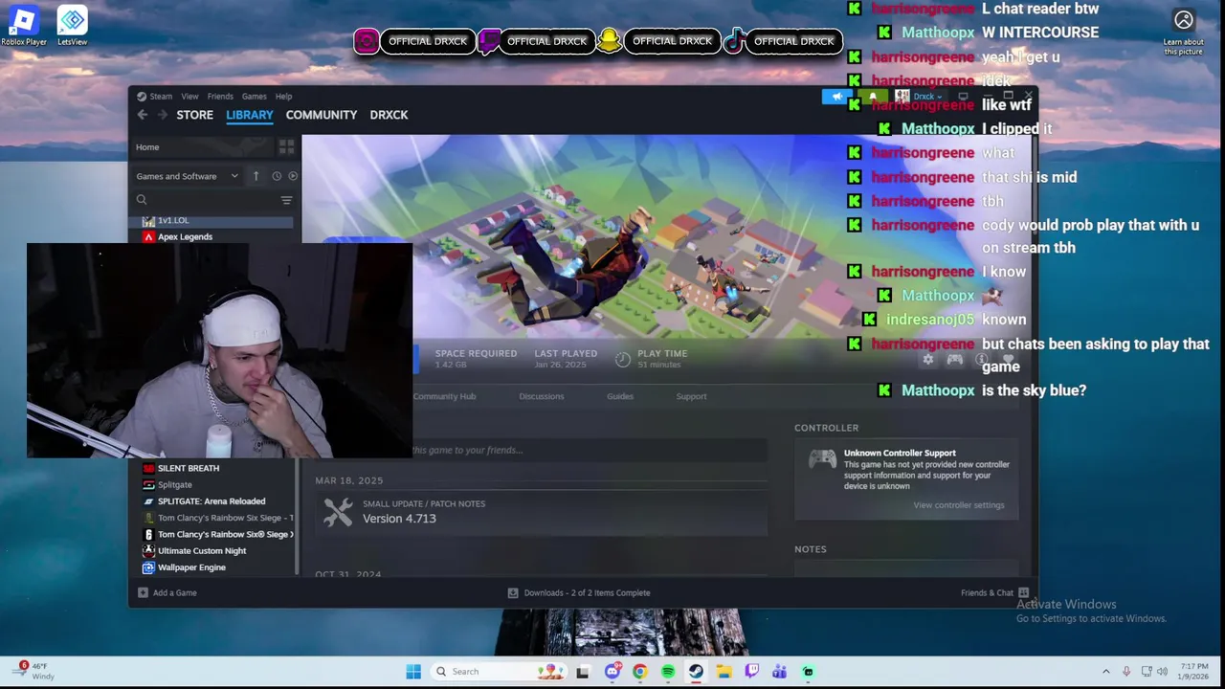Click View controller settings link
Screen dimensions: 1225x689
coord(959,505)
